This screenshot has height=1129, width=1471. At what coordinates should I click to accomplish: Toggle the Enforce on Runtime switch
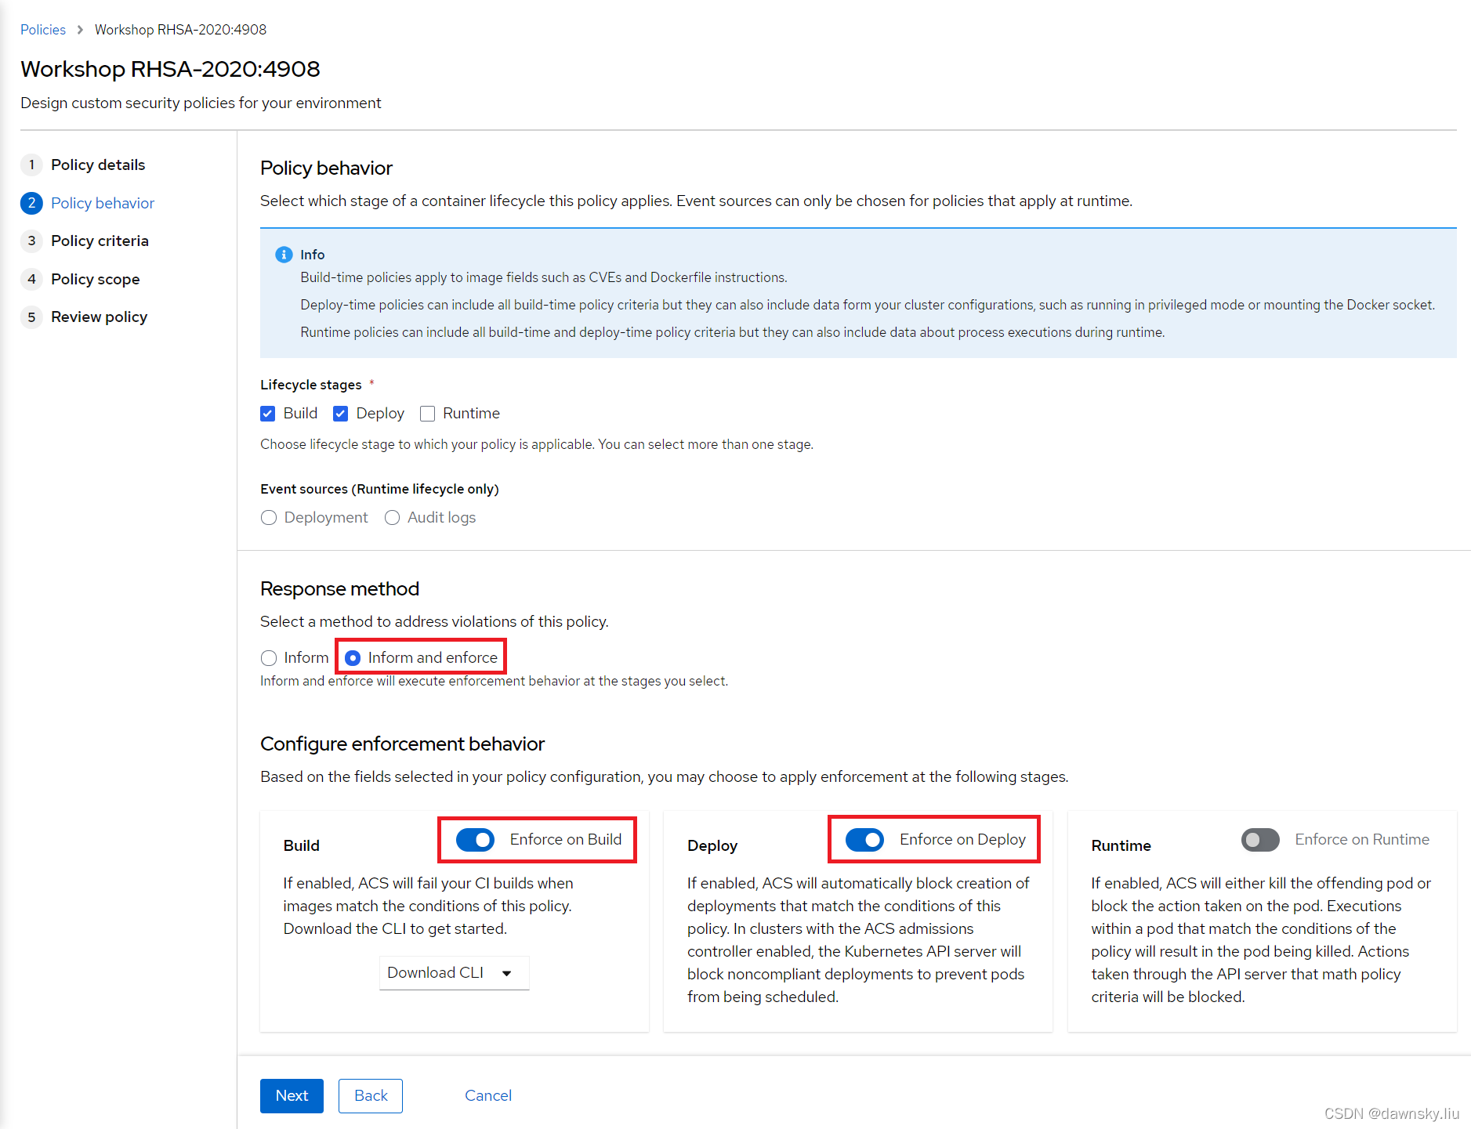tap(1260, 840)
